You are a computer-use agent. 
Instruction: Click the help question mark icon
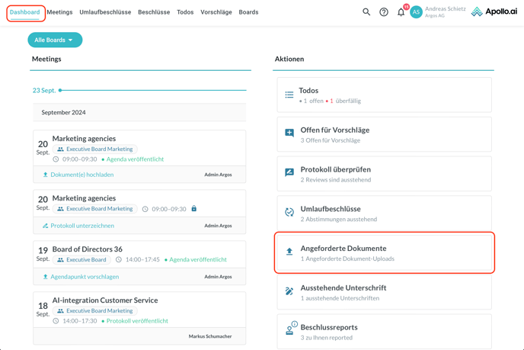(x=384, y=12)
